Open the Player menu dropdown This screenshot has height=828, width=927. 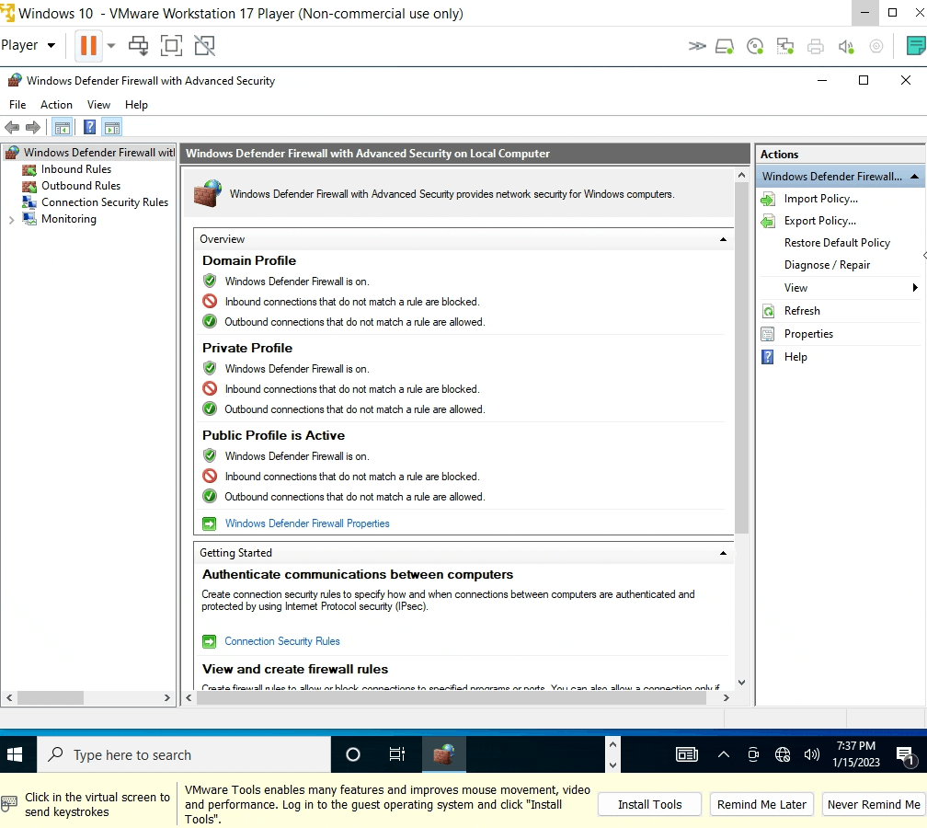click(x=28, y=46)
